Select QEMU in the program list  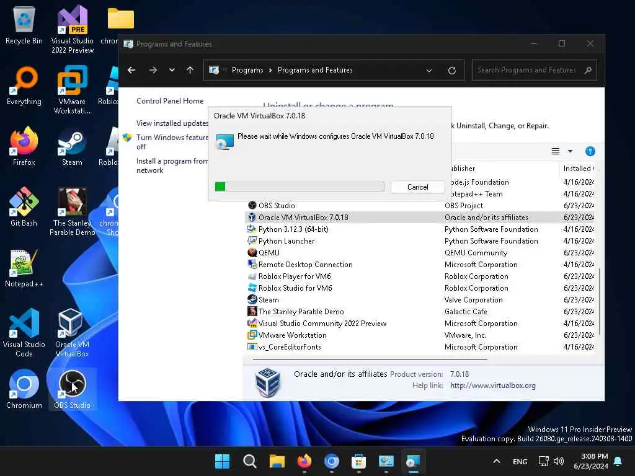click(x=420, y=253)
